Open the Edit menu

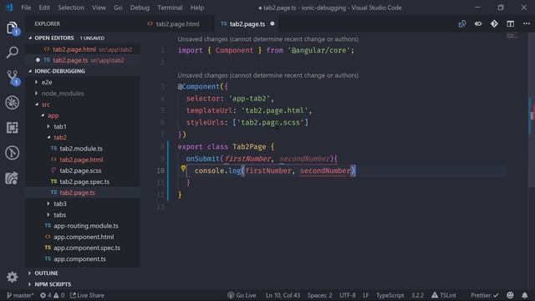click(x=44, y=8)
